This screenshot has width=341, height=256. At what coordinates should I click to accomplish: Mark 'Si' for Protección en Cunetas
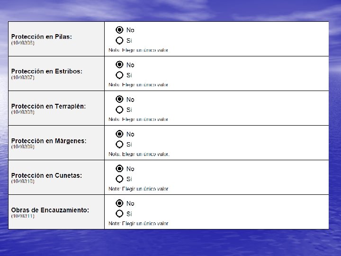[x=120, y=179]
